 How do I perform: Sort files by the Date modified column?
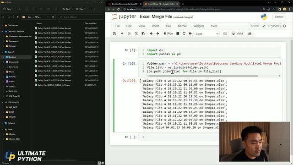pyautogui.click(x=91, y=23)
